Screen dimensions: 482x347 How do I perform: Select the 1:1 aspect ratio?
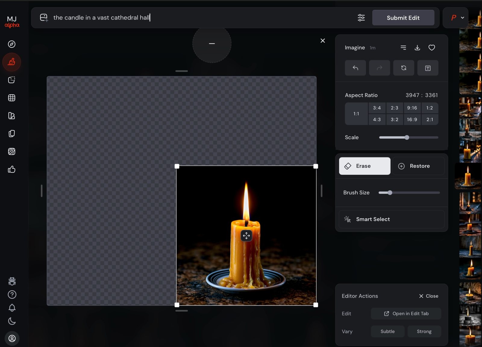(356, 114)
